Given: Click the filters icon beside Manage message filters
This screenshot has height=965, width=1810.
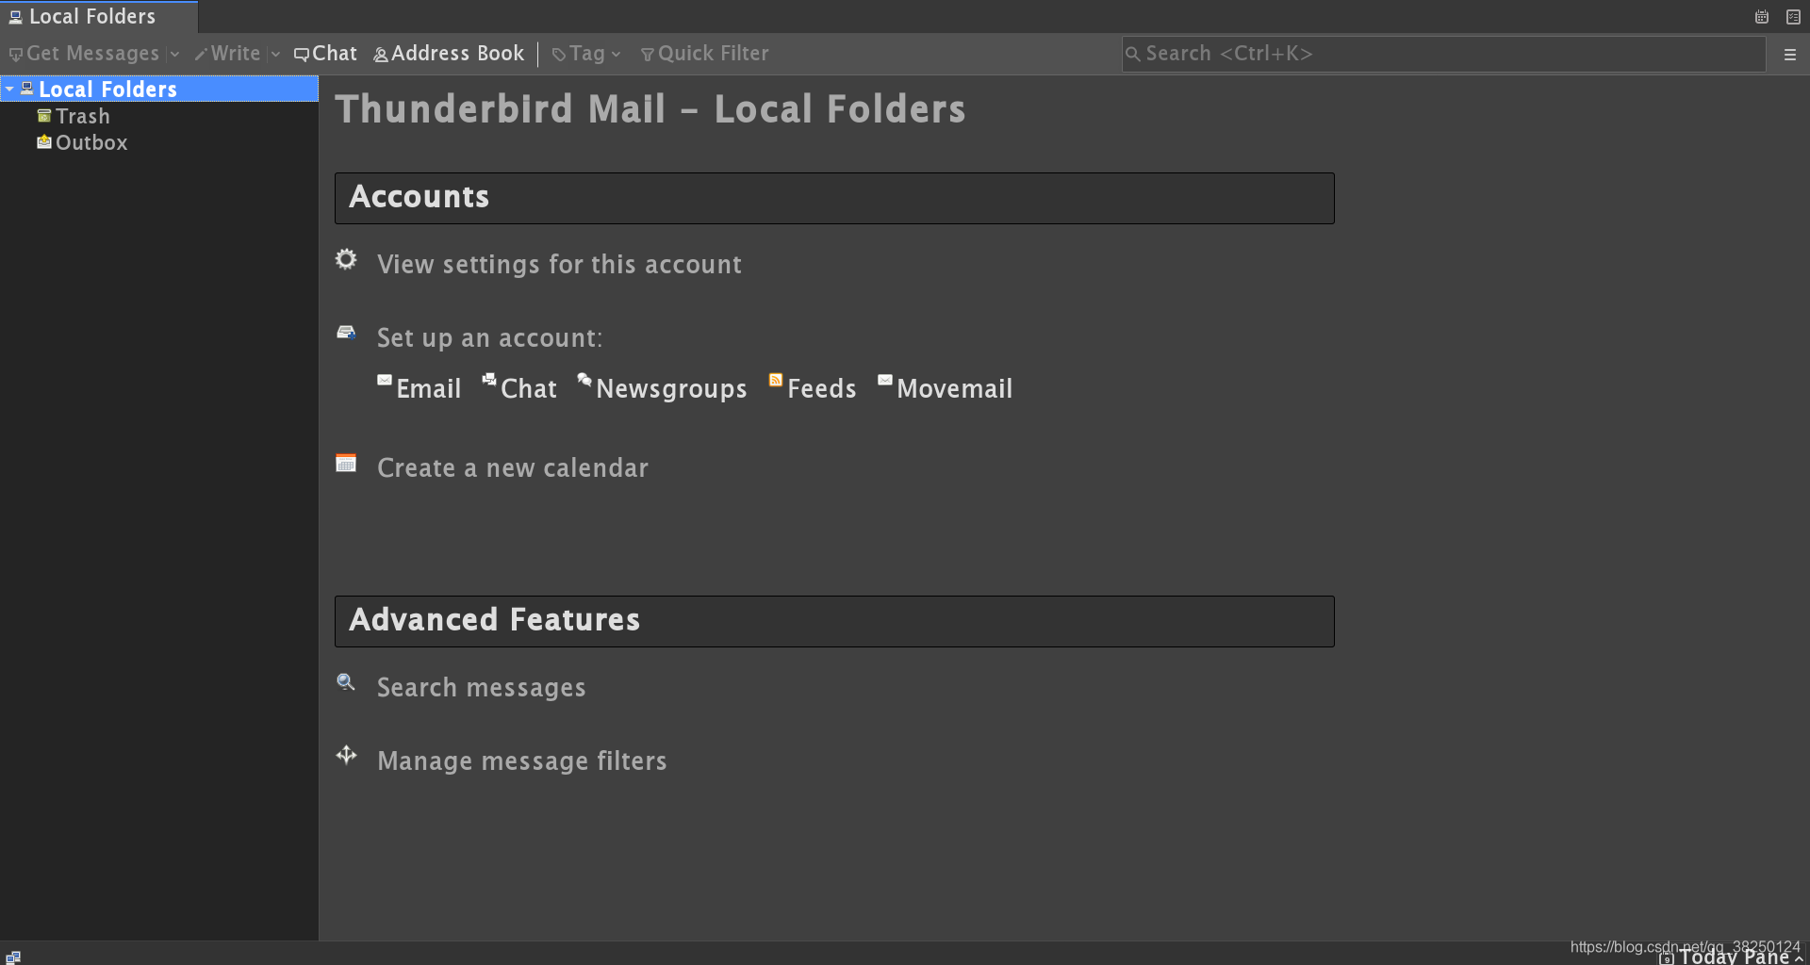Looking at the screenshot, I should [x=346, y=755].
